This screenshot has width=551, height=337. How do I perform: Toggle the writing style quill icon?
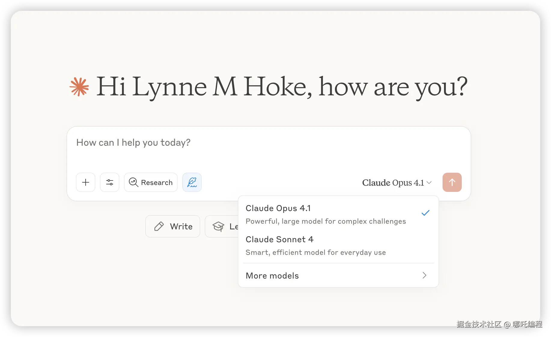(x=192, y=182)
